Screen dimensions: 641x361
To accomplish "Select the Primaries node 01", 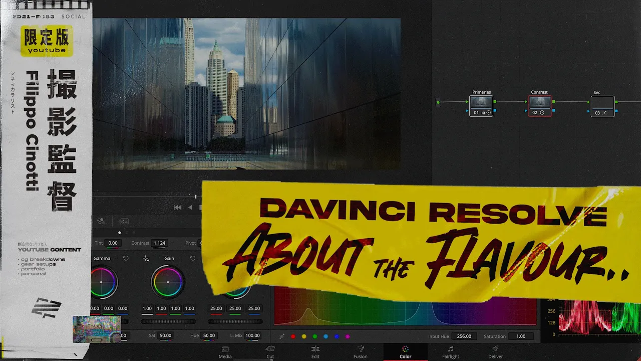I will pos(481,106).
